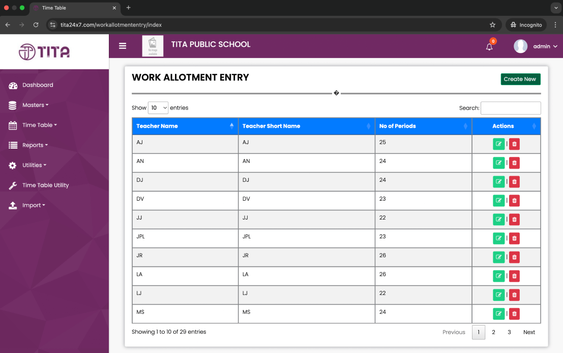The height and width of the screenshot is (353, 563).
Task: Sort by Teacher Name column
Action: click(x=185, y=126)
